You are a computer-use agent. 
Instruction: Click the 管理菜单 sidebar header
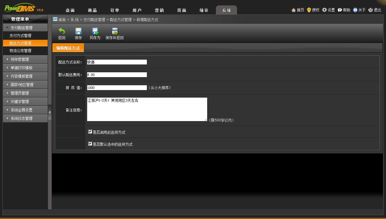point(25,19)
